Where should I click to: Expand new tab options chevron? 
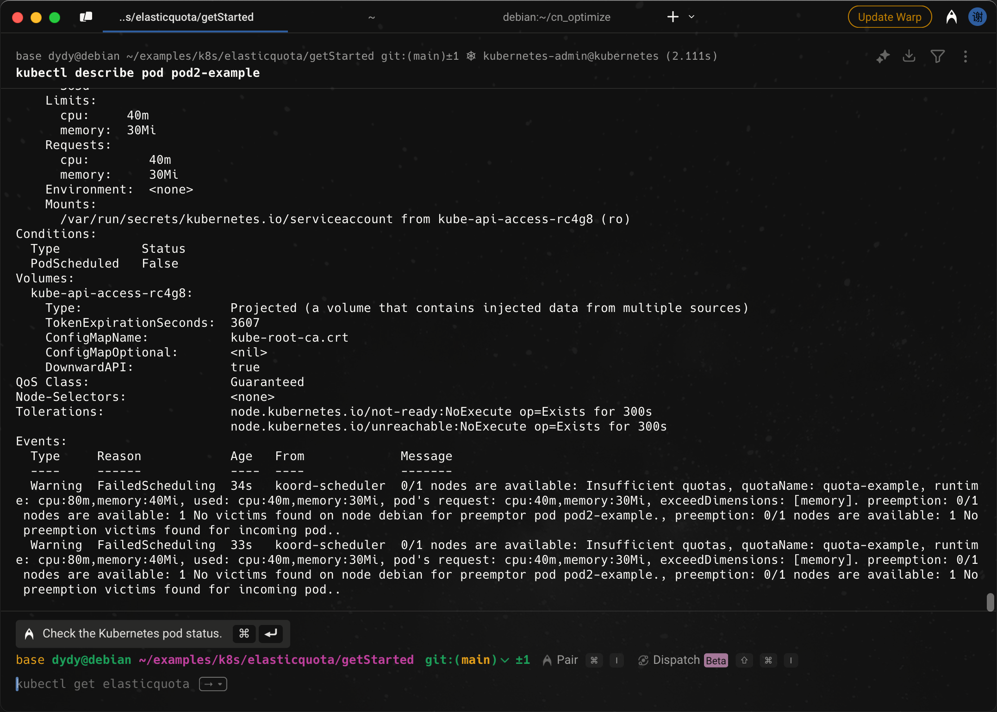click(692, 17)
